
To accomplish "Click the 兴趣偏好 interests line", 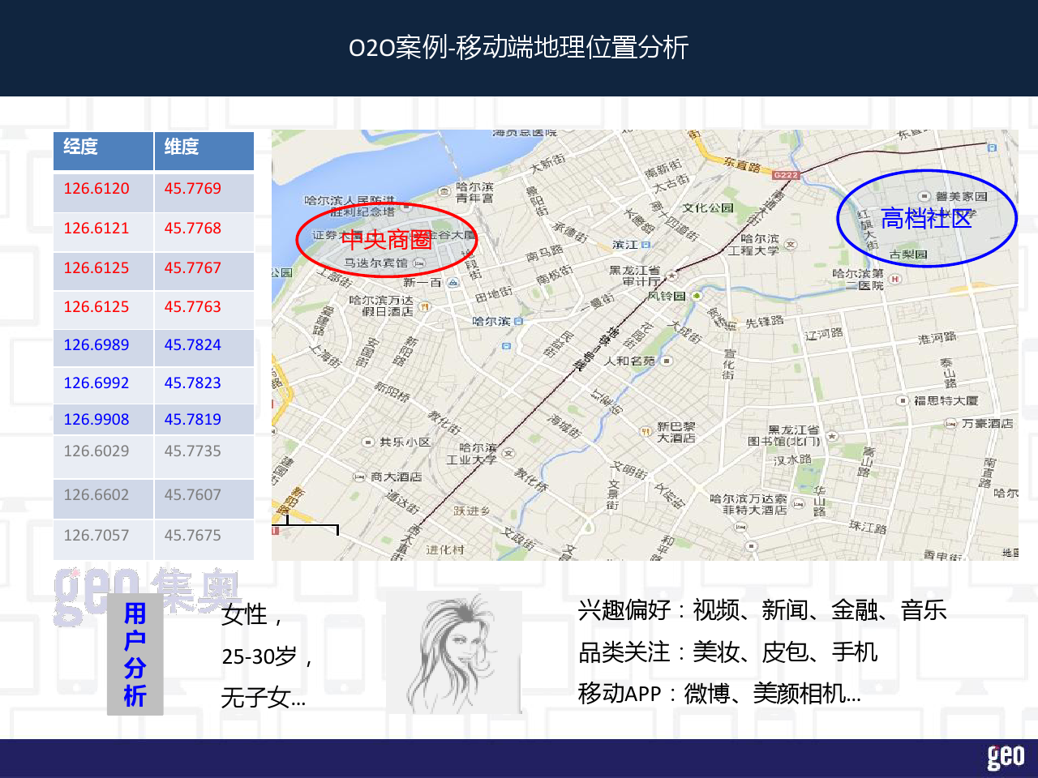I will point(762,610).
